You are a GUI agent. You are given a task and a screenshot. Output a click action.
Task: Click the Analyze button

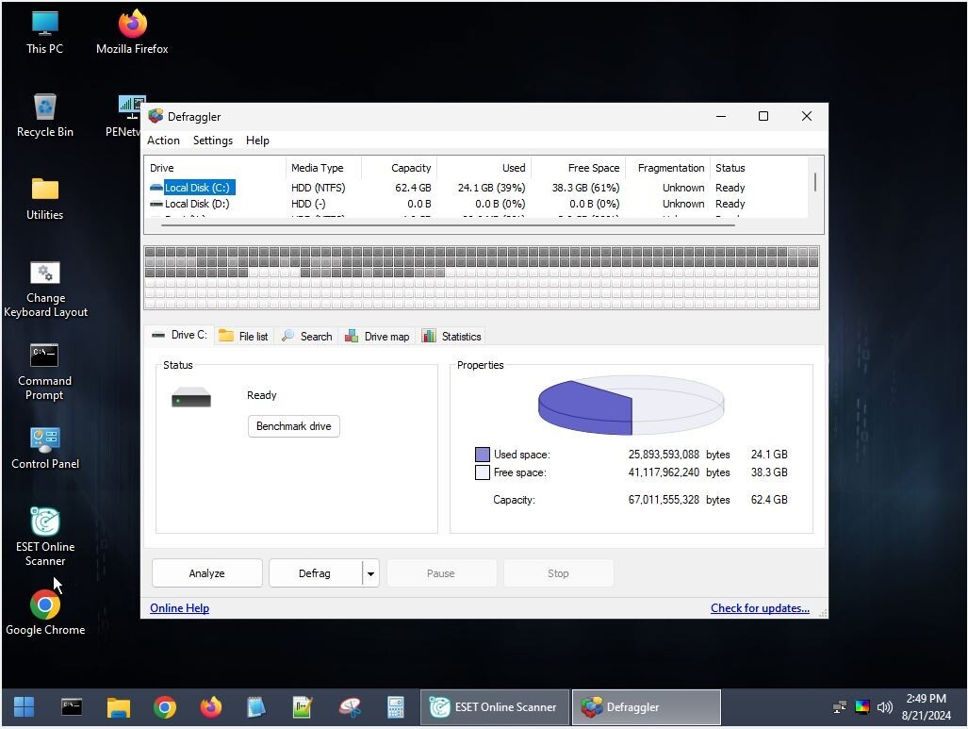(205, 572)
